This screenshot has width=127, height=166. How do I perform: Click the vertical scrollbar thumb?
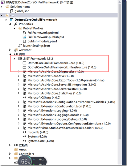click(120, 72)
